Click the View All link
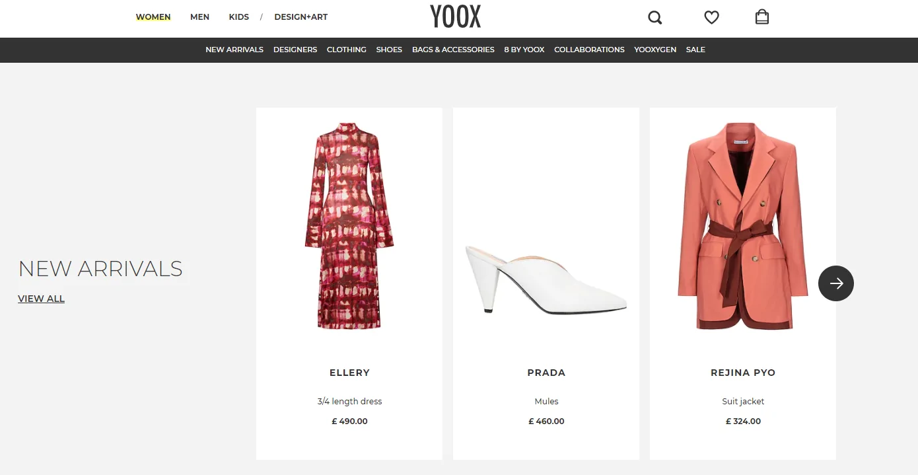 click(41, 299)
